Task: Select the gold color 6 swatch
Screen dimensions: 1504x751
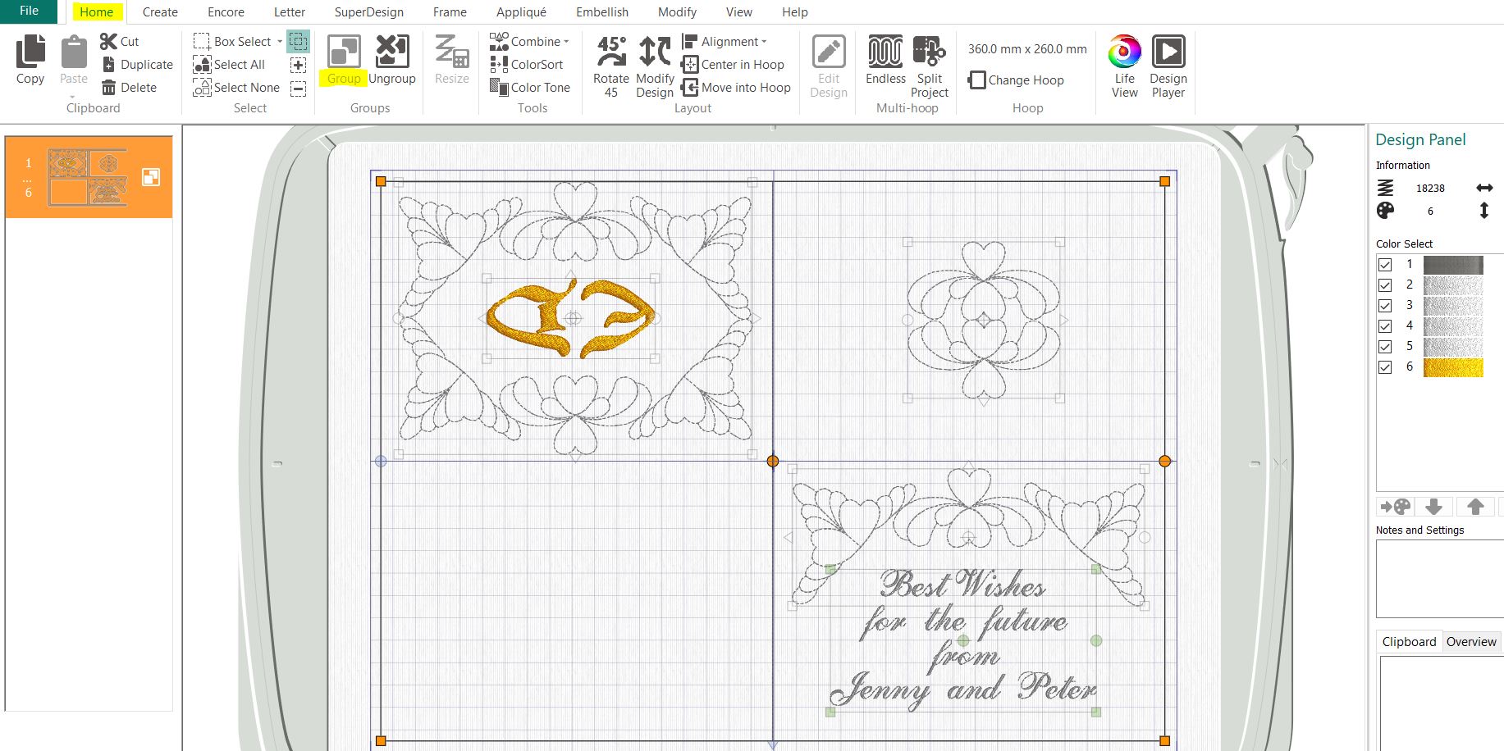Action: click(1453, 367)
